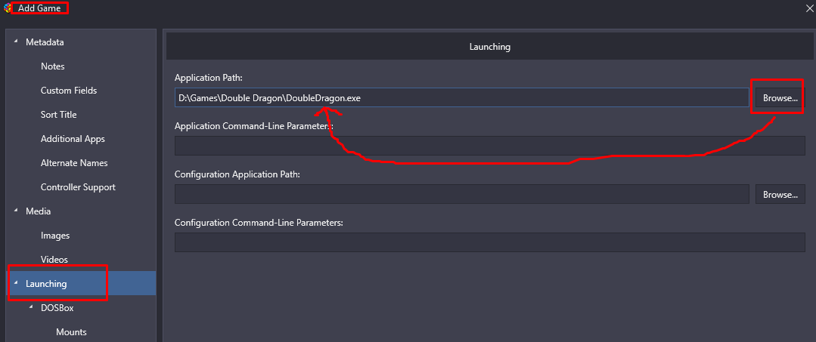The height and width of the screenshot is (342, 816).
Task: Go to Sort Title settings
Action: [59, 114]
